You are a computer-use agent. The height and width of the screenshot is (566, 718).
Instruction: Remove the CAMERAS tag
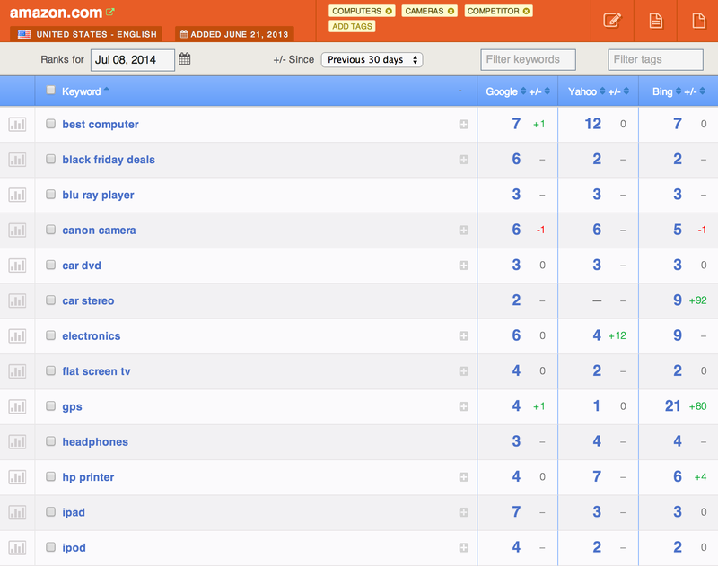[x=451, y=11]
